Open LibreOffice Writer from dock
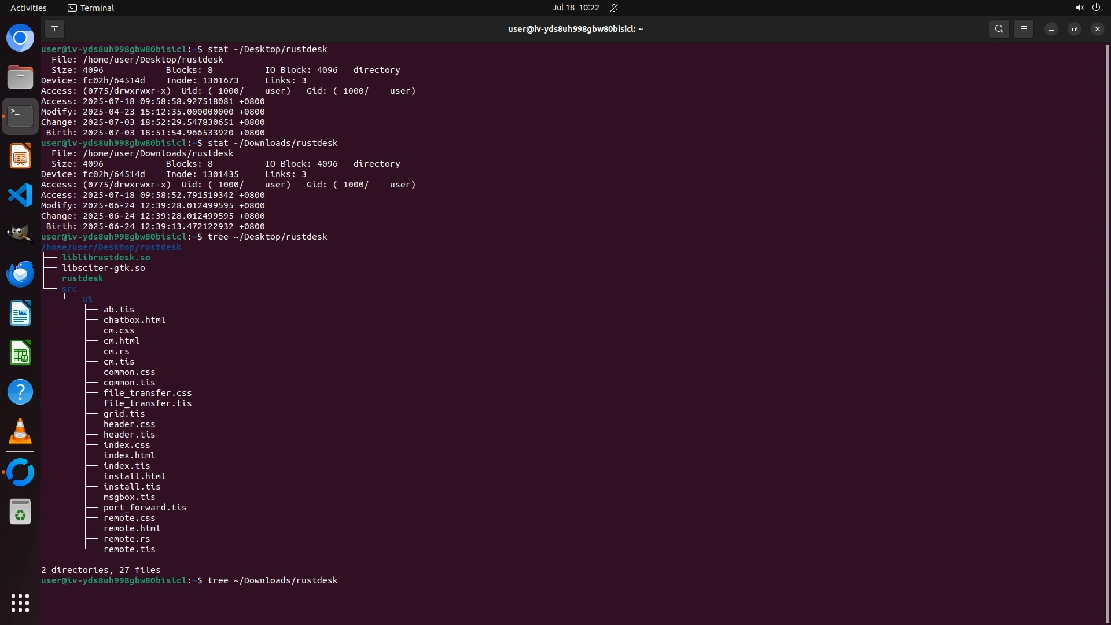 tap(20, 313)
